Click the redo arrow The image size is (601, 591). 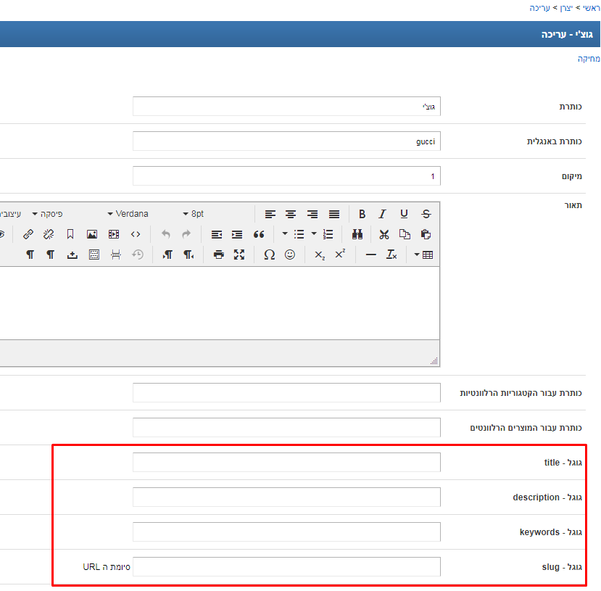pos(186,234)
